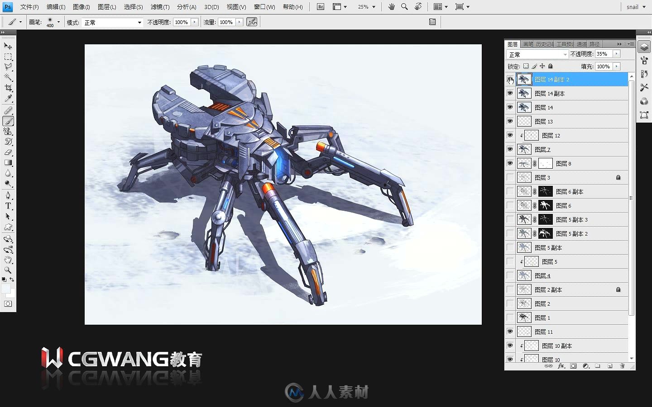Expand hidden panel tabs arrows

[619, 44]
